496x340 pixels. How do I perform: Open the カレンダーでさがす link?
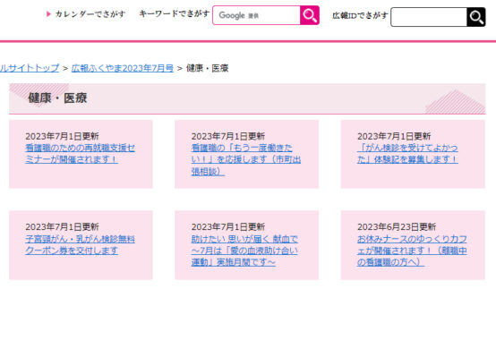[x=90, y=14]
